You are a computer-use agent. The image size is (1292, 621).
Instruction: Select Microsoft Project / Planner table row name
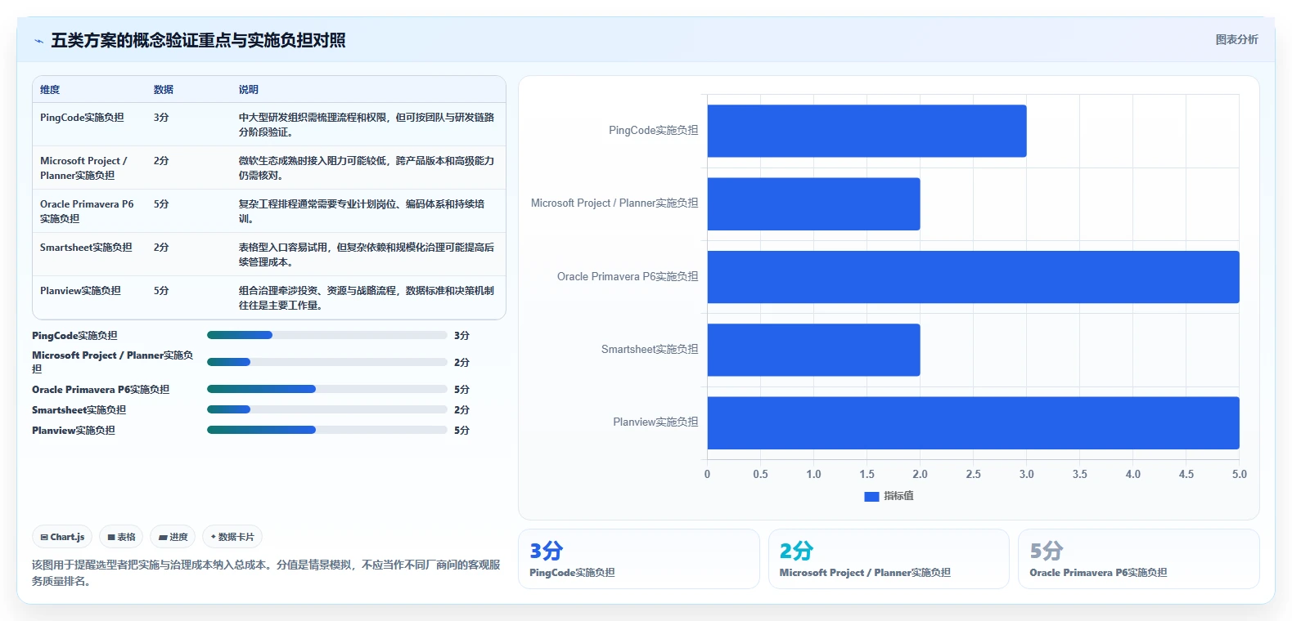pyautogui.click(x=83, y=168)
